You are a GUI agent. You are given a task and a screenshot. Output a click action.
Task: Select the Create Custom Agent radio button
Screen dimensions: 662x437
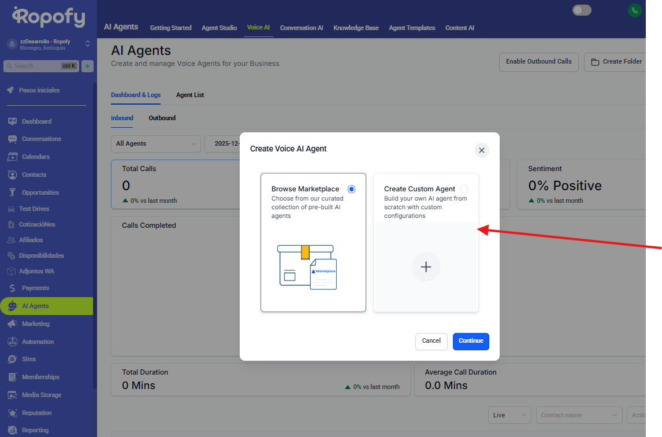pos(464,189)
